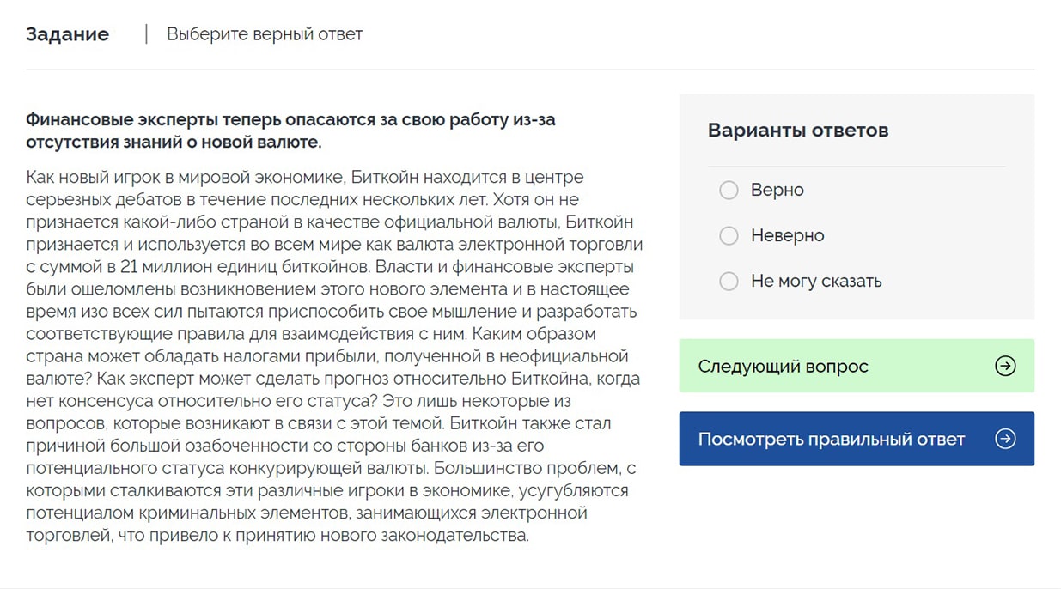This screenshot has height=589, width=1061.
Task: Click the Неверно option label text
Action: coord(788,235)
